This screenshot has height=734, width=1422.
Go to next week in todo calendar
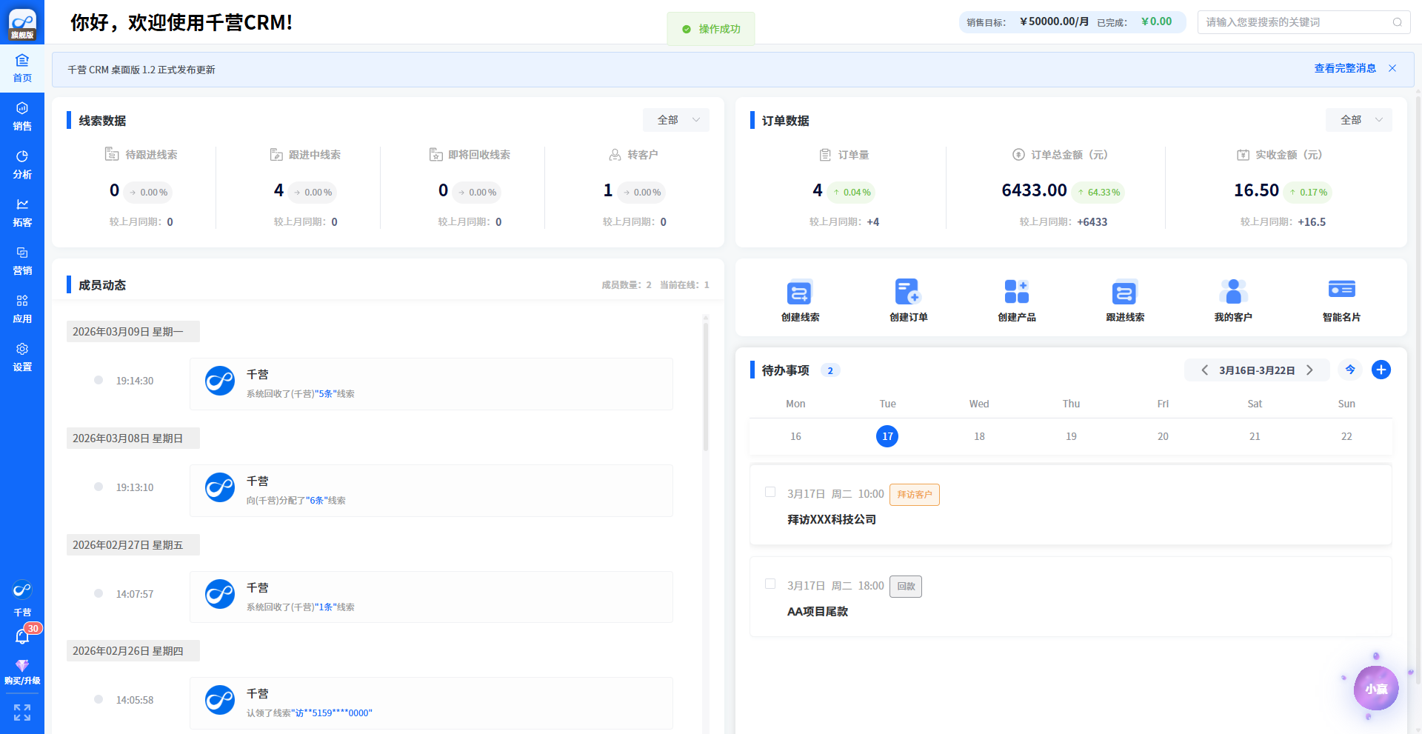(x=1309, y=370)
